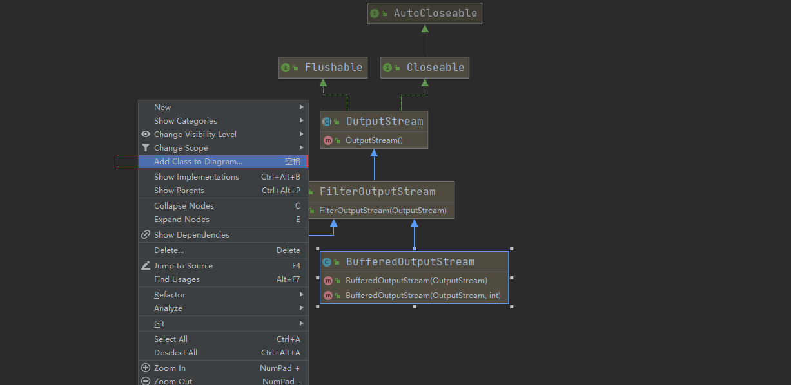The image size is (791, 385).
Task: Select the Flushable interface node
Action: pos(323,68)
